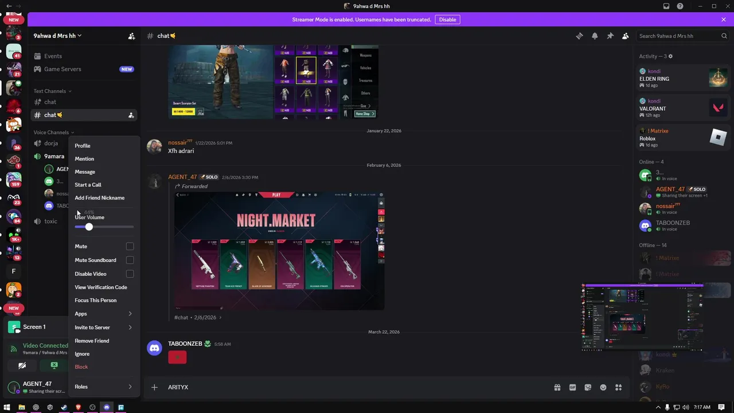Image resolution: width=734 pixels, height=413 pixels.
Task: Click the Video Connected signal icon
Action: pyautogui.click(x=13, y=348)
